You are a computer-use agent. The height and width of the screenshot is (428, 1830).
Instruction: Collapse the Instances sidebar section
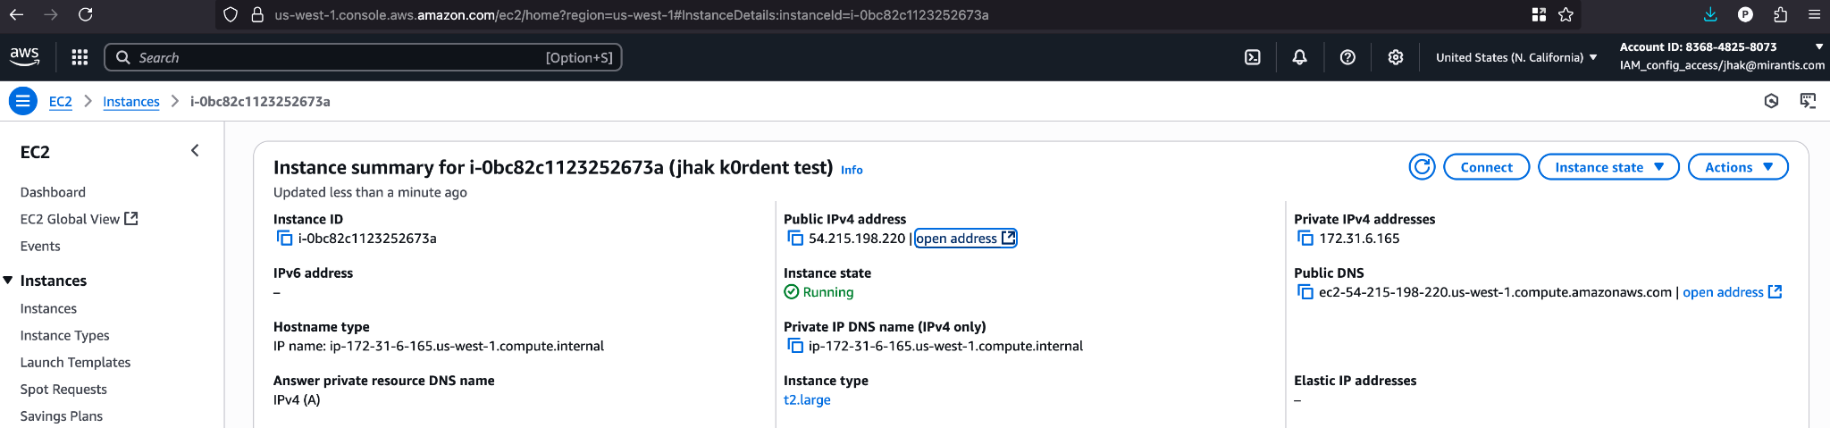point(8,281)
